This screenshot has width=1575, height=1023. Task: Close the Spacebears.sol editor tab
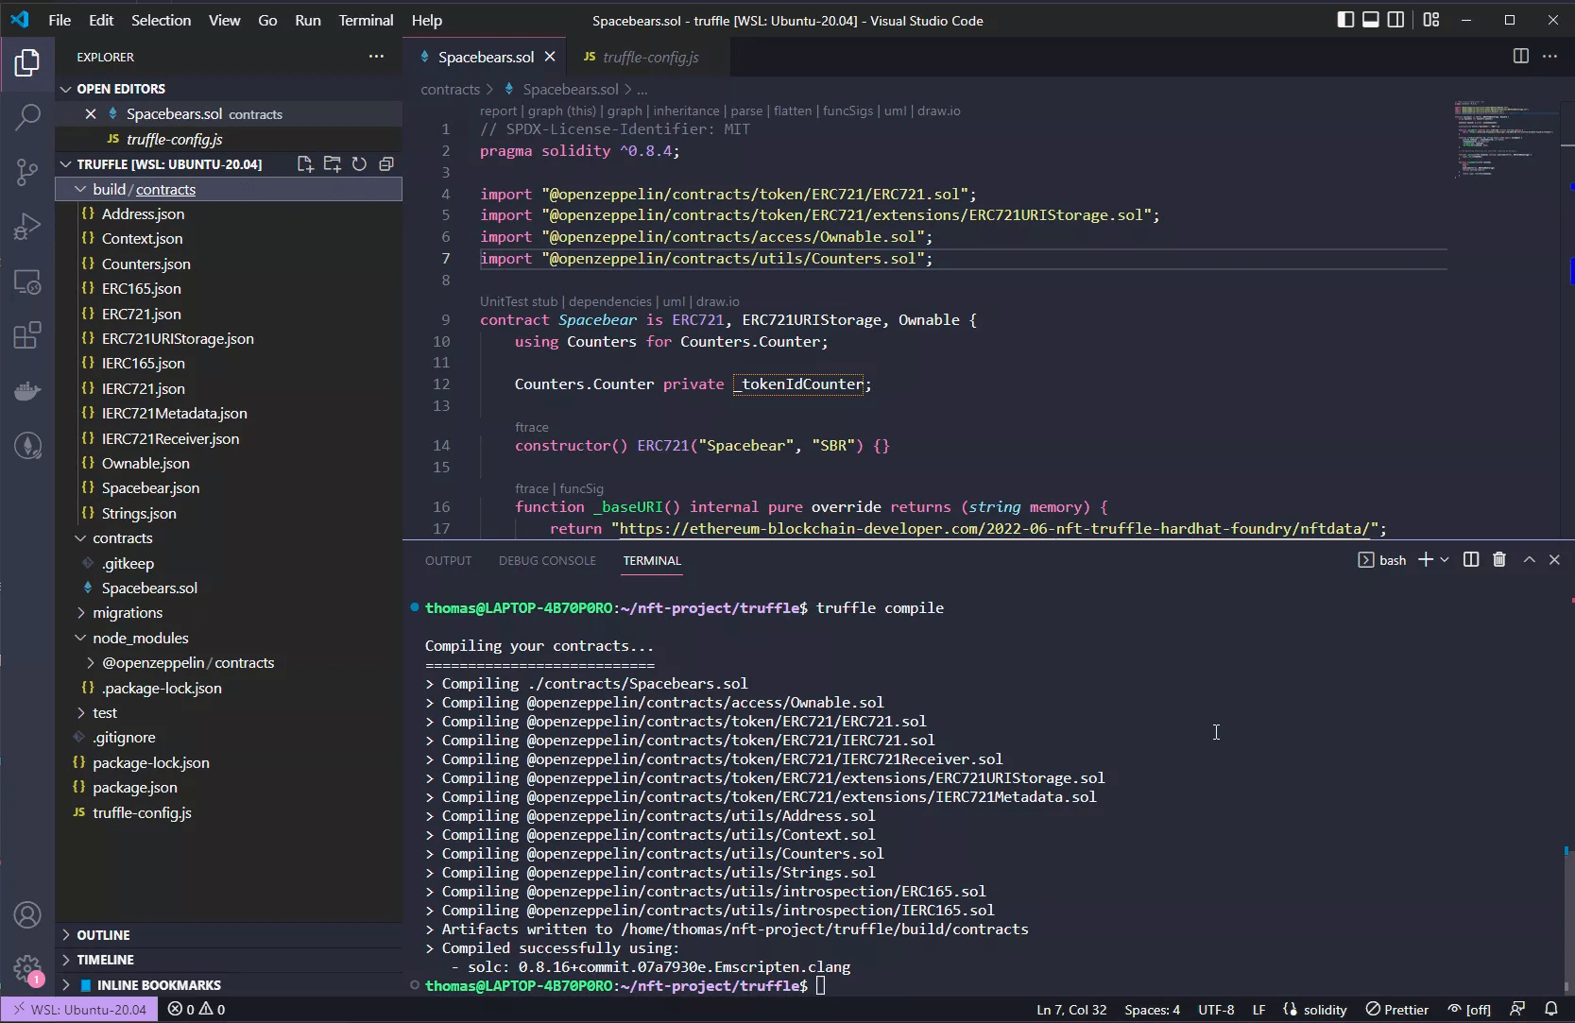550,57
